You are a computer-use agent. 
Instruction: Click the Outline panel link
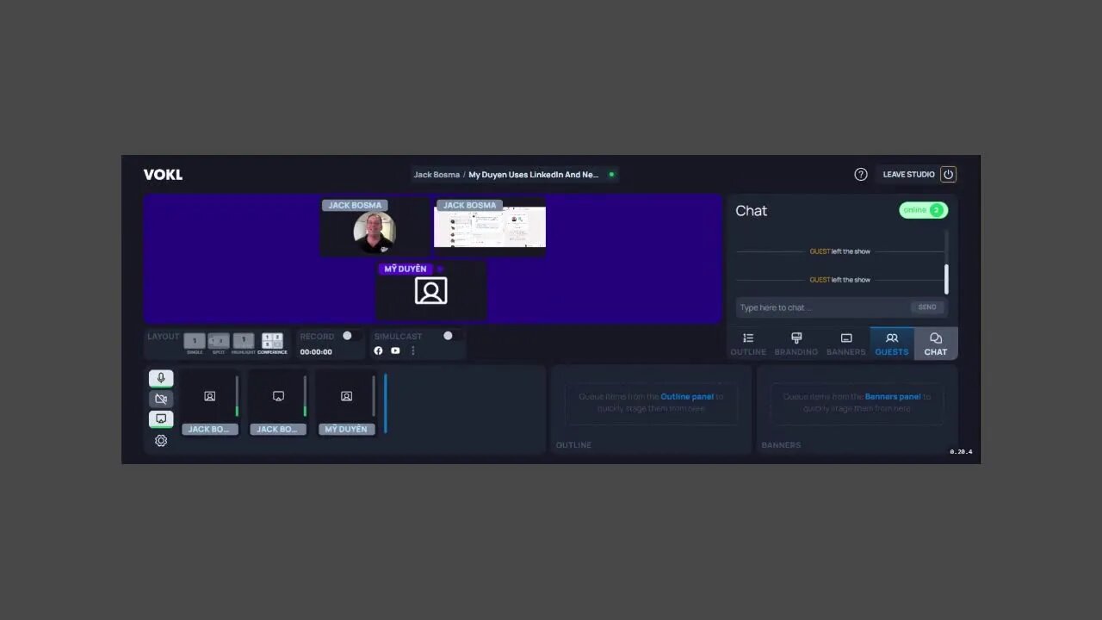(687, 397)
